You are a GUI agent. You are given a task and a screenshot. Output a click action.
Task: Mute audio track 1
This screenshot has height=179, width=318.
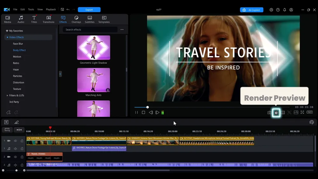click(15, 149)
